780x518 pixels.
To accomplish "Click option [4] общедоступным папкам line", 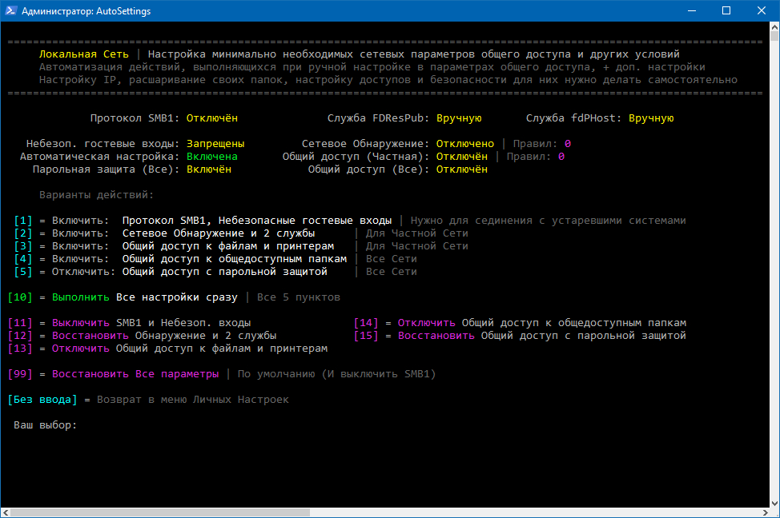I will pyautogui.click(x=215, y=259).
